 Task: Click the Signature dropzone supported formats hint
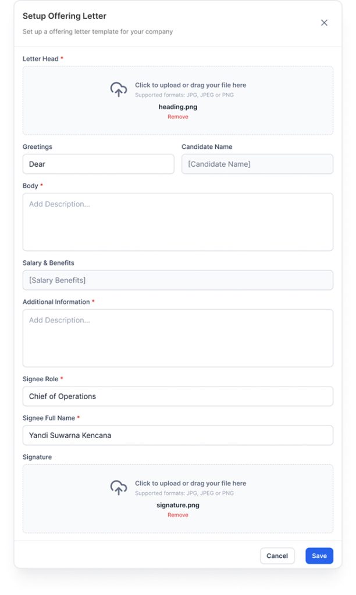click(184, 493)
